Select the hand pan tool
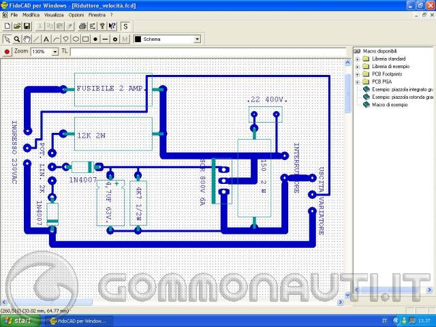Screen dimensions: 436x327 click(27, 40)
